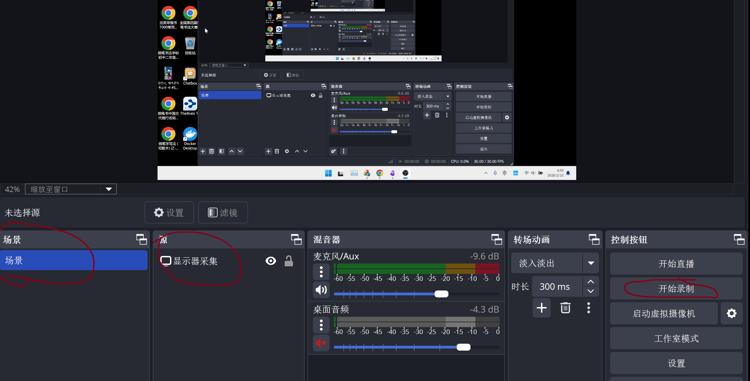Select 场景 item in scenes list
Image resolution: width=750 pixels, height=381 pixels.
[74, 260]
